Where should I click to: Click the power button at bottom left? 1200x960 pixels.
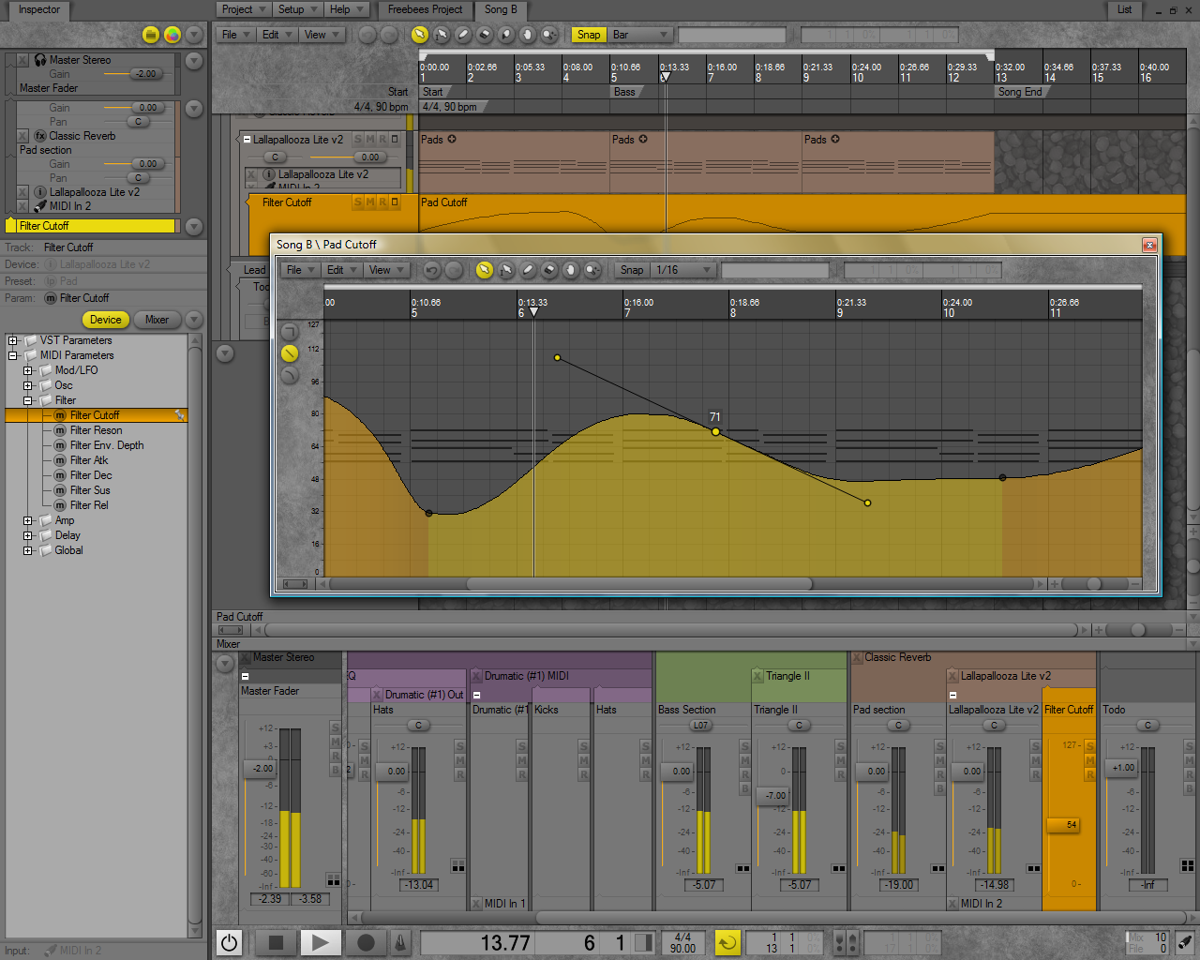pos(230,942)
